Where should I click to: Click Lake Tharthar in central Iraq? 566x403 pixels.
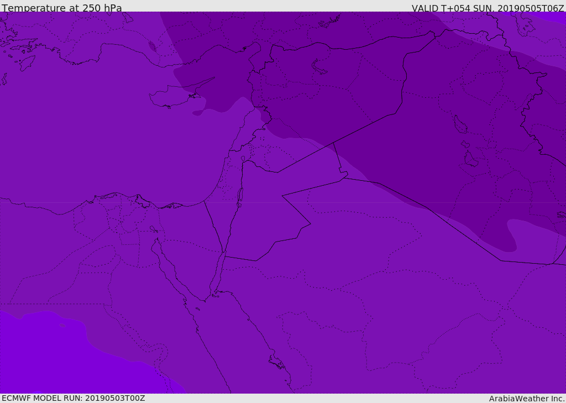click(x=460, y=124)
